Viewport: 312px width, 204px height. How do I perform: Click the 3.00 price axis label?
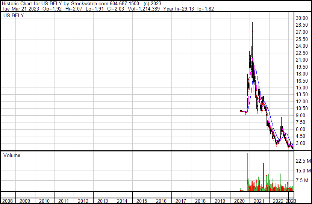point(301,144)
